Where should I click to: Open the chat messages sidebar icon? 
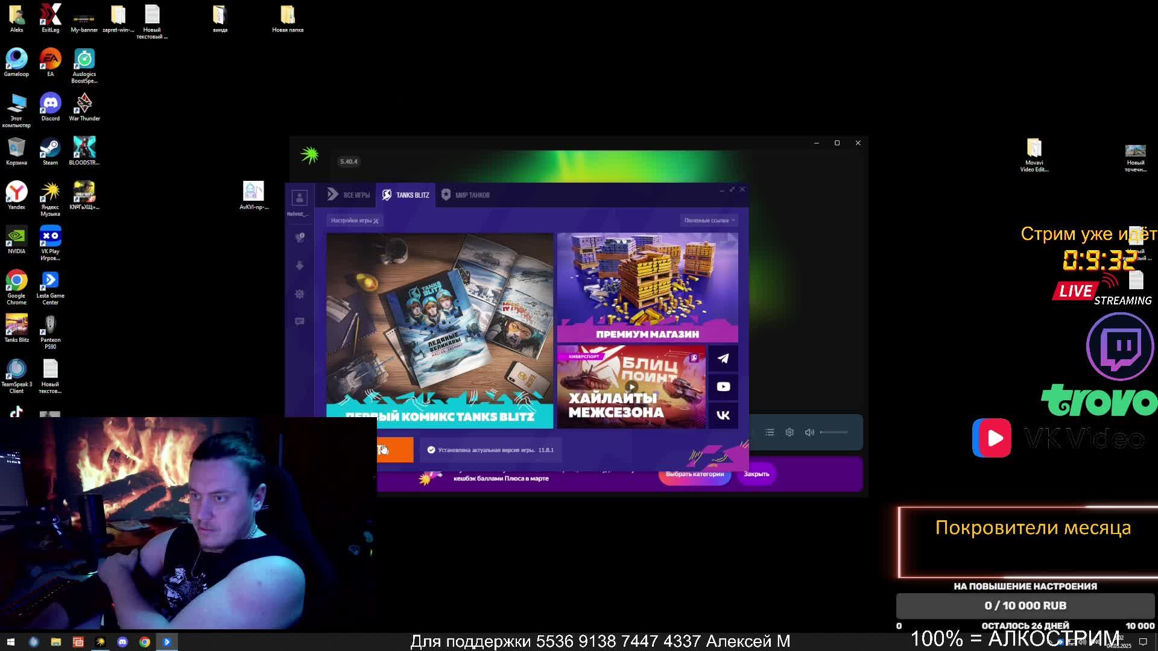[x=299, y=322]
